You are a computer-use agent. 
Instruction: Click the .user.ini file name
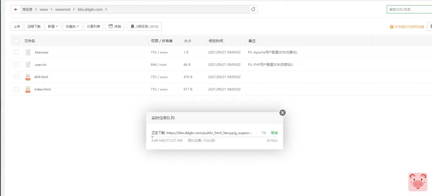tap(40, 64)
